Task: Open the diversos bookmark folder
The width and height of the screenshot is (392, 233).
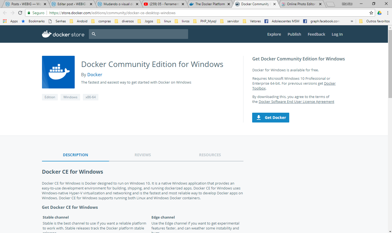Action: pyautogui.click(x=124, y=21)
